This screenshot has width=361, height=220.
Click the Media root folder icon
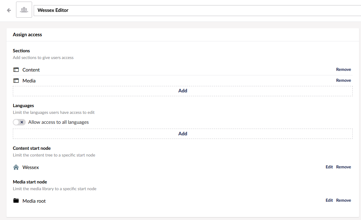(16, 200)
